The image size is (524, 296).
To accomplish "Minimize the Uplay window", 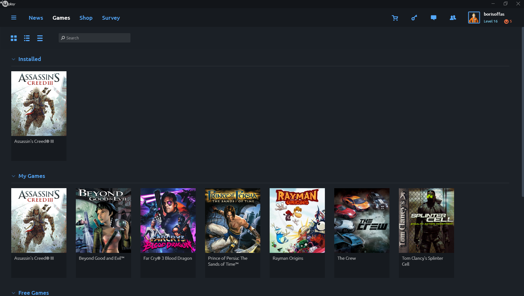I will pyautogui.click(x=493, y=4).
